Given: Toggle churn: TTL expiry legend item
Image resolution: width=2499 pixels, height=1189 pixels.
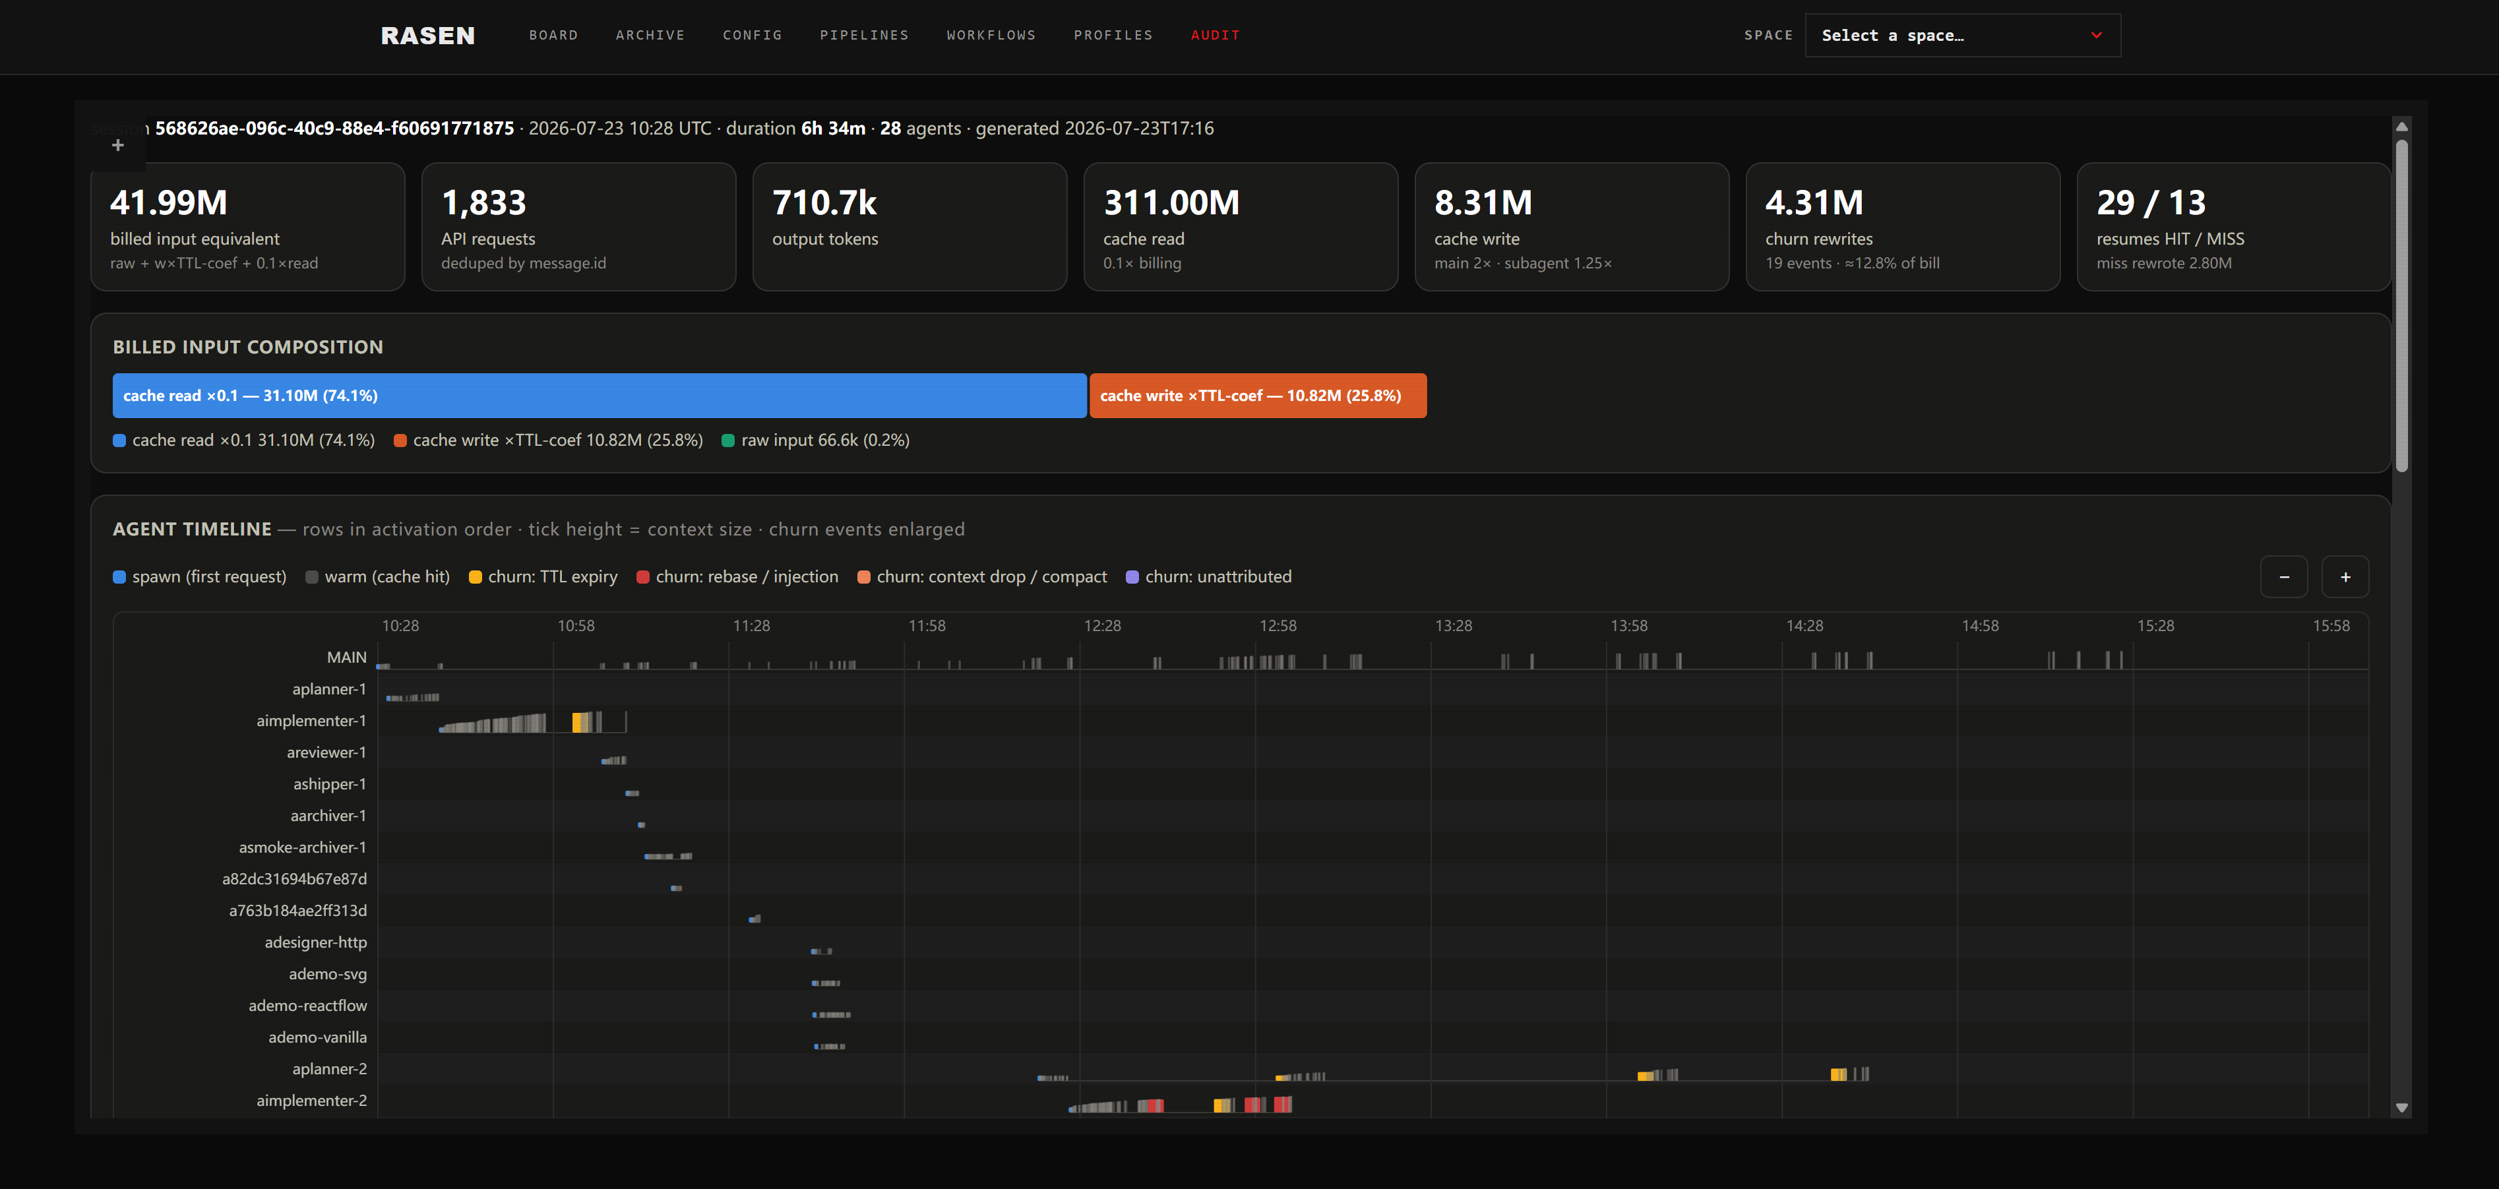Looking at the screenshot, I should click(542, 577).
